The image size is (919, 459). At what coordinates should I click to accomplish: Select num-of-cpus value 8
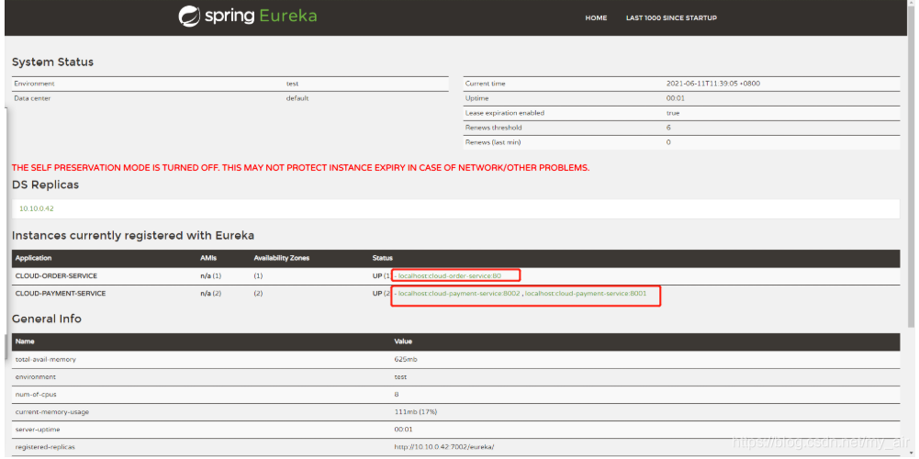click(397, 395)
